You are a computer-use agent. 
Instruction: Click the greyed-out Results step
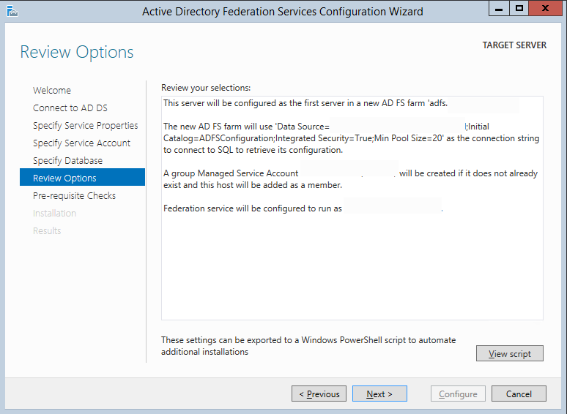[x=47, y=231]
